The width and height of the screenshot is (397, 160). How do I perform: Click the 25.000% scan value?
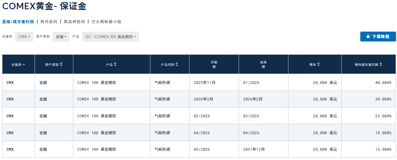coord(383,116)
